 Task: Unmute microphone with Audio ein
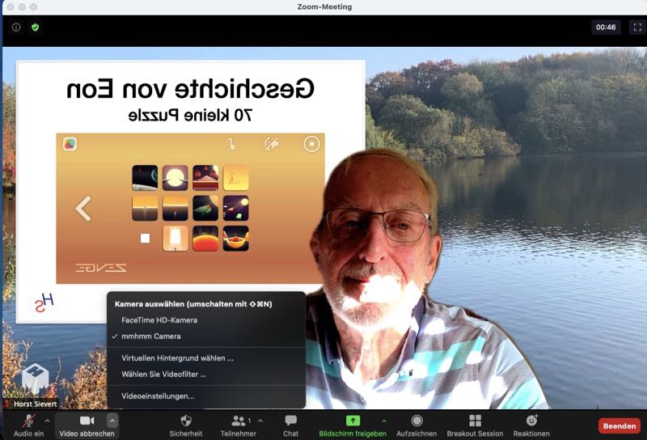[x=28, y=421]
